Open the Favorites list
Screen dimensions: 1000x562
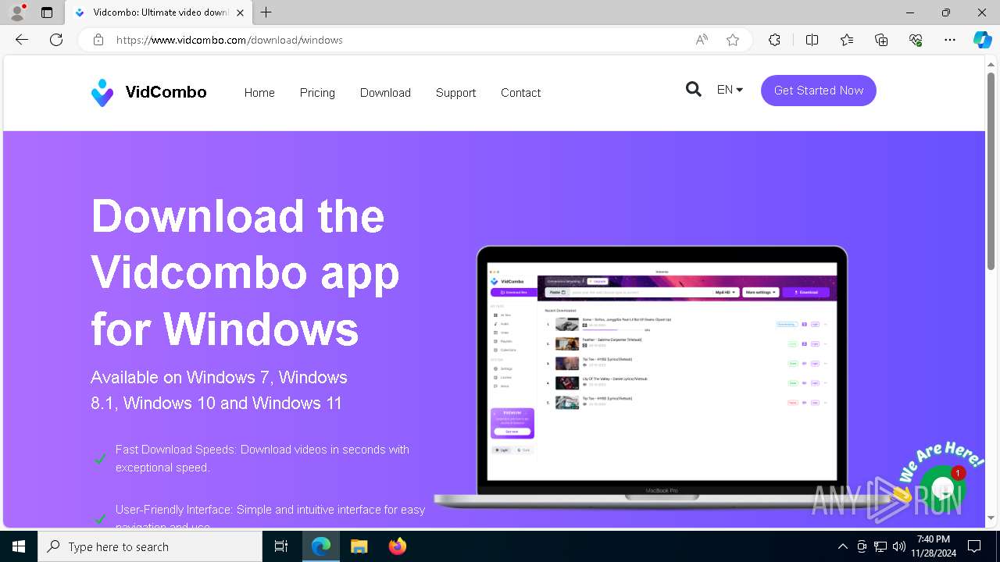pos(847,40)
